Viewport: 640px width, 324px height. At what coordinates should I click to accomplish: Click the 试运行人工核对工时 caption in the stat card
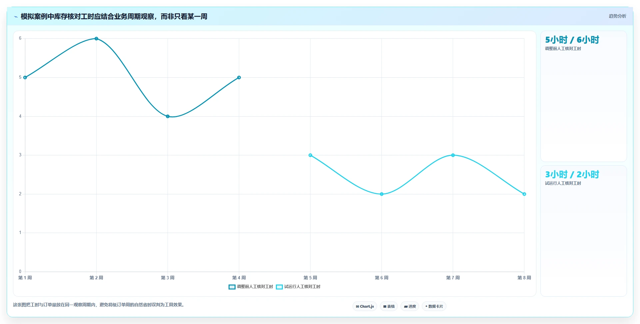pyautogui.click(x=563, y=183)
